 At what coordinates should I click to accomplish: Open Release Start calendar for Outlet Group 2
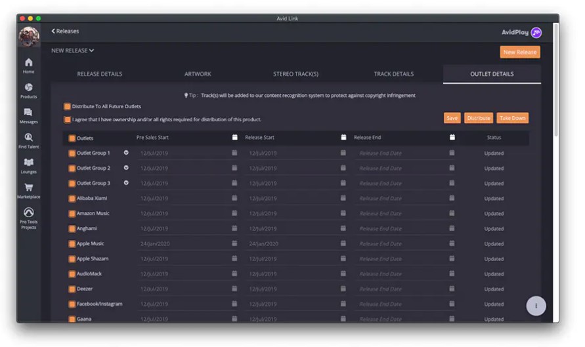pos(343,168)
